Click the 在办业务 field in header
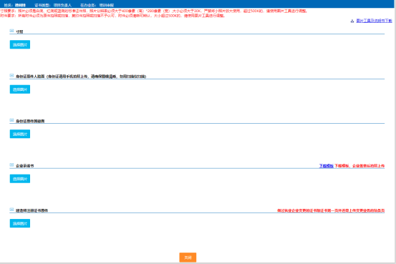The width and height of the screenshot is (396, 264). 97,5
